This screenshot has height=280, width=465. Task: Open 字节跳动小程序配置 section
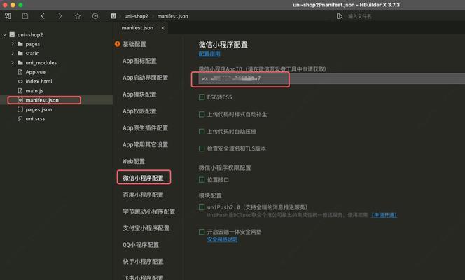pos(149,211)
